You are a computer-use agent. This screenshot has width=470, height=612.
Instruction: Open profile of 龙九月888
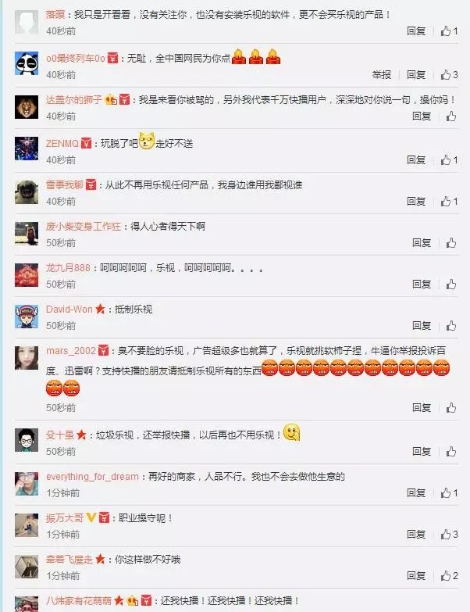click(68, 268)
